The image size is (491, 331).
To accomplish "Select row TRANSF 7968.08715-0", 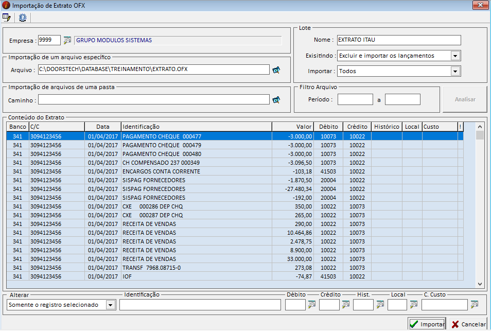I will point(235,268).
